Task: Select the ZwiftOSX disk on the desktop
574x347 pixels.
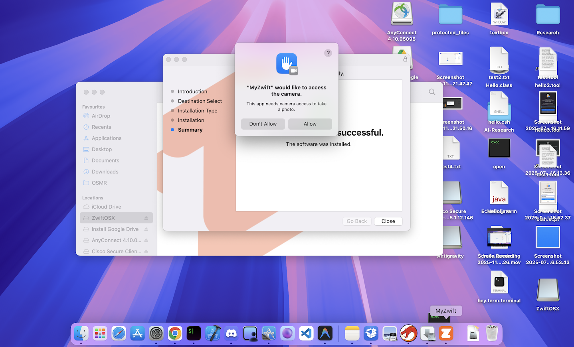Action: tap(548, 290)
